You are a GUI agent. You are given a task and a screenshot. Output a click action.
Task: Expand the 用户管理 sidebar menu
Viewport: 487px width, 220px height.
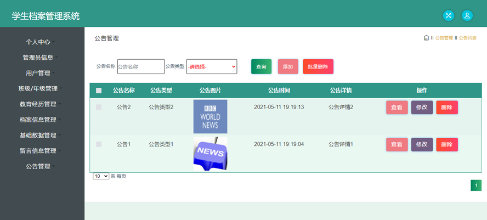(41, 73)
